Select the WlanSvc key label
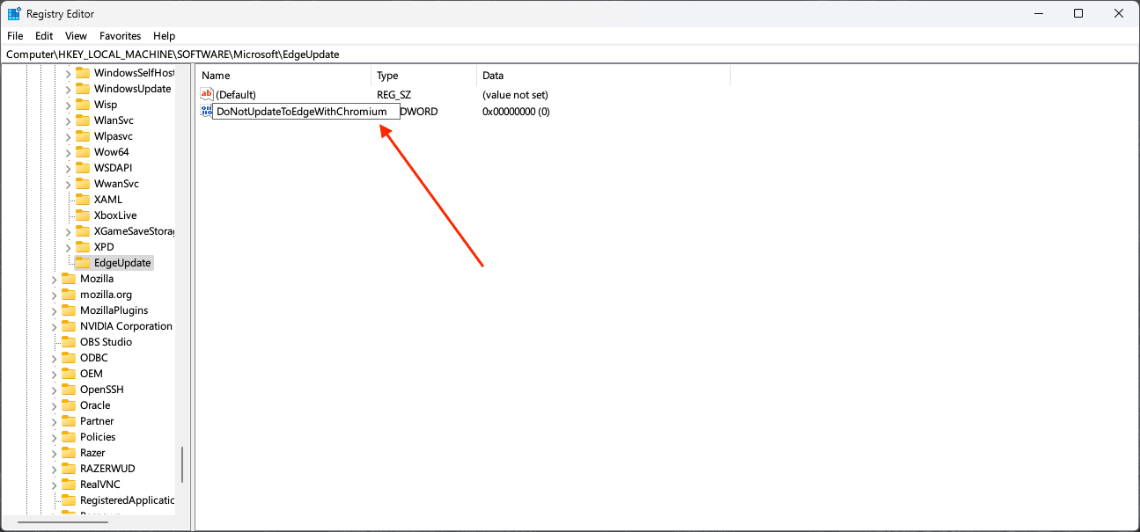 click(x=114, y=120)
